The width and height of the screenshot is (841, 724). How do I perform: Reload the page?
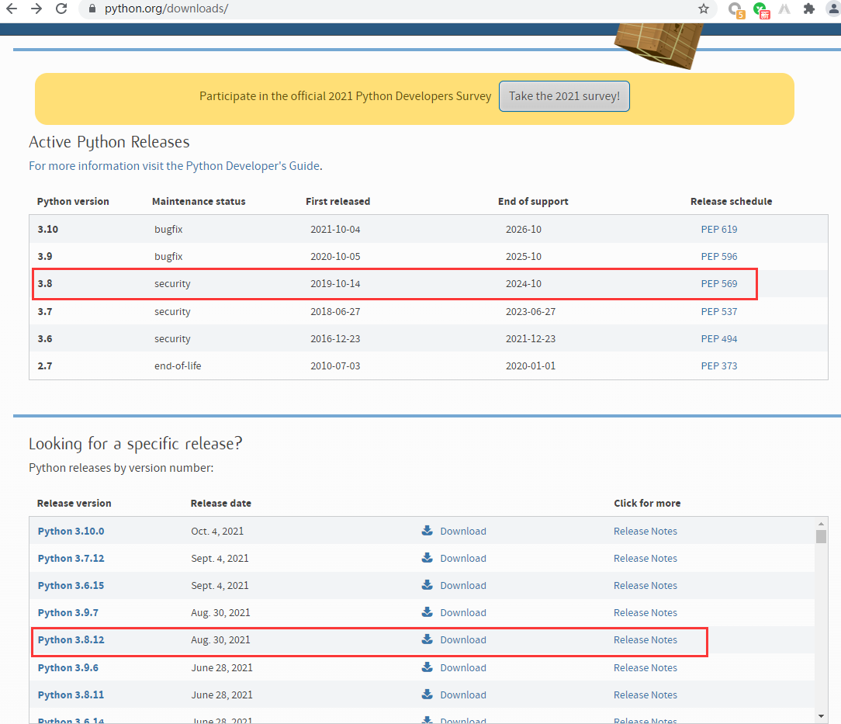[x=61, y=9]
